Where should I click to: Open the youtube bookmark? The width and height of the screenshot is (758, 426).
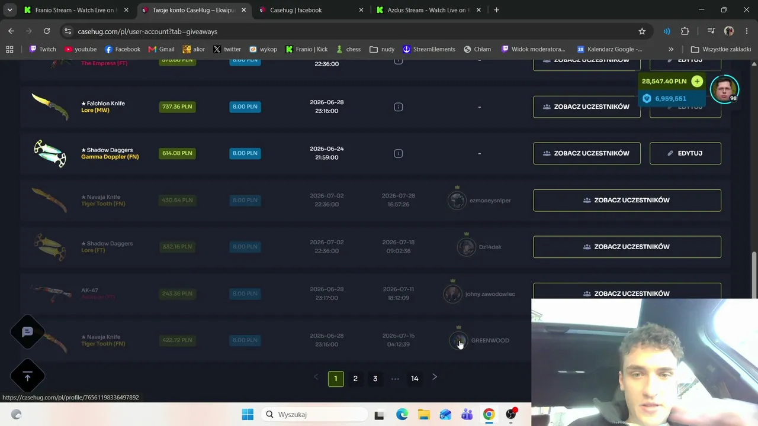tap(81, 49)
